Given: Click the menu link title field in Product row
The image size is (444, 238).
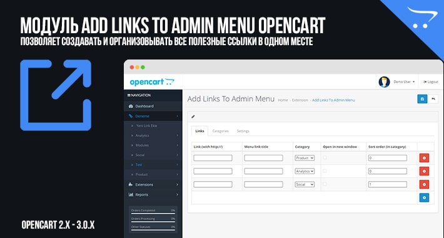Looking at the screenshot, I should pos(264,158).
